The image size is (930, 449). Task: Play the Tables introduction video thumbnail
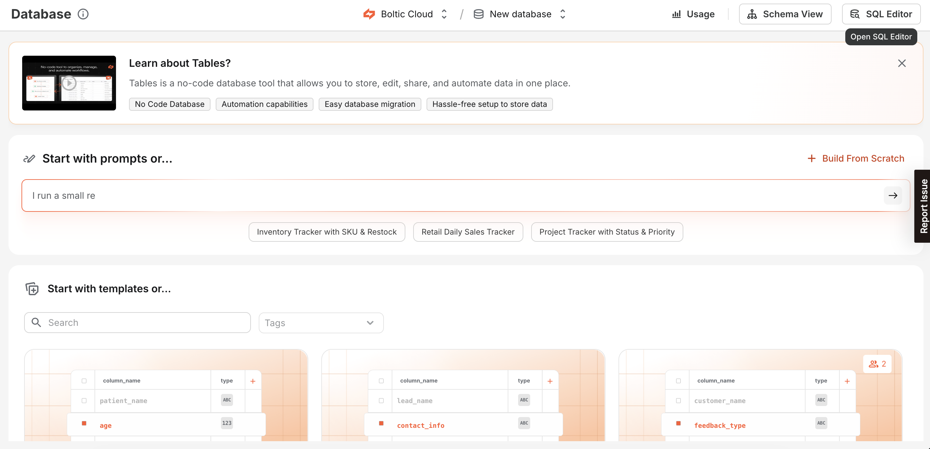[x=69, y=83]
